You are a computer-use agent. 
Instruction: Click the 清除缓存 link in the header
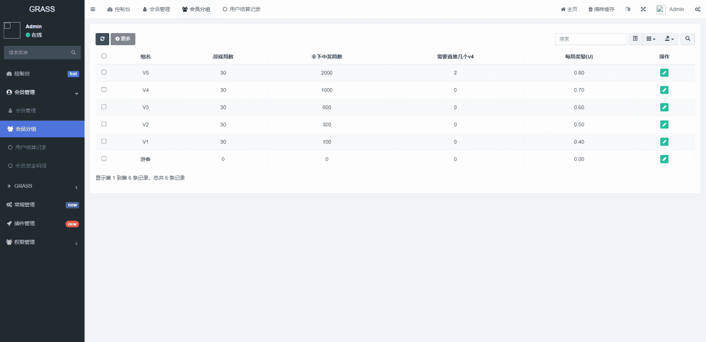click(x=601, y=9)
